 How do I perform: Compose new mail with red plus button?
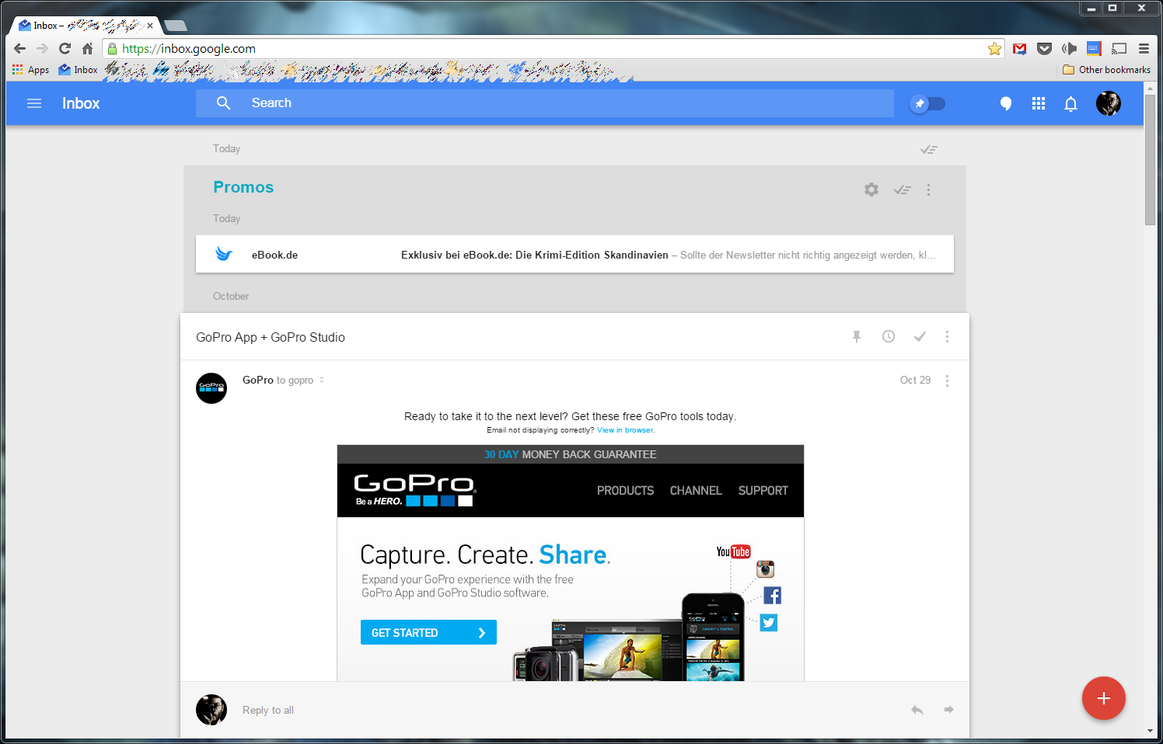[x=1103, y=698]
